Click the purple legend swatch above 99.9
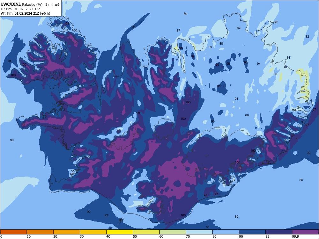Screen dimensions: 319x239 pos(305,232)
